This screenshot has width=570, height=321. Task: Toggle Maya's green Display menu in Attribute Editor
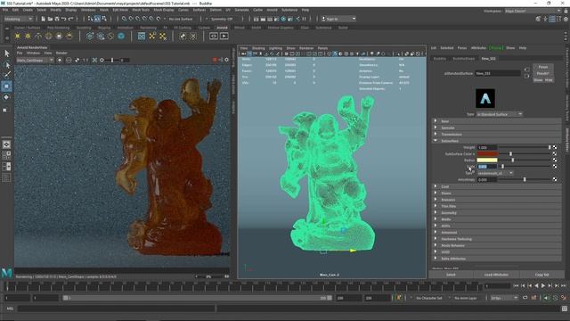[496, 47]
